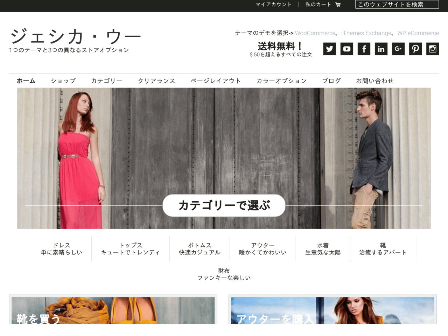The width and height of the screenshot is (448, 336).
Task: Browse the 靴 category
Action: click(x=383, y=249)
